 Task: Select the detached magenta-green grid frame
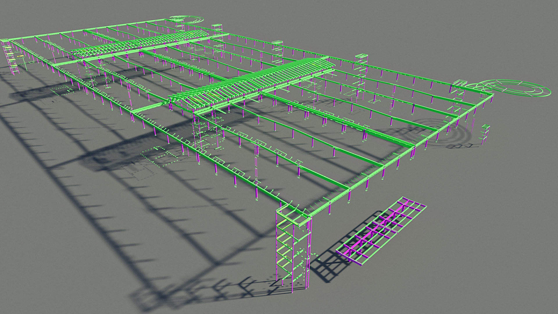381,231
